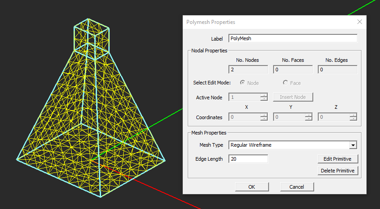The height and width of the screenshot is (209, 380).
Task: Select the Face edit mode radio button
Action: click(285, 83)
